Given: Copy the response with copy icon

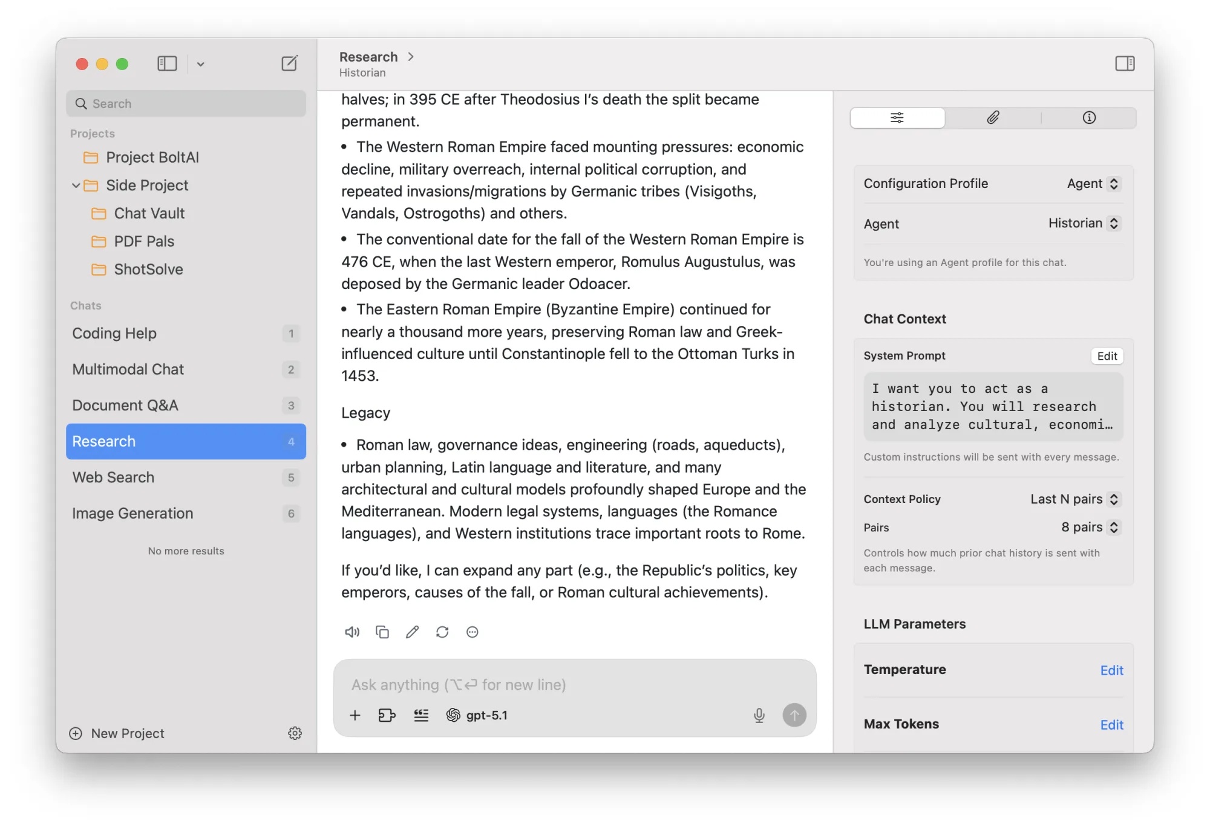Looking at the screenshot, I should pos(382,632).
